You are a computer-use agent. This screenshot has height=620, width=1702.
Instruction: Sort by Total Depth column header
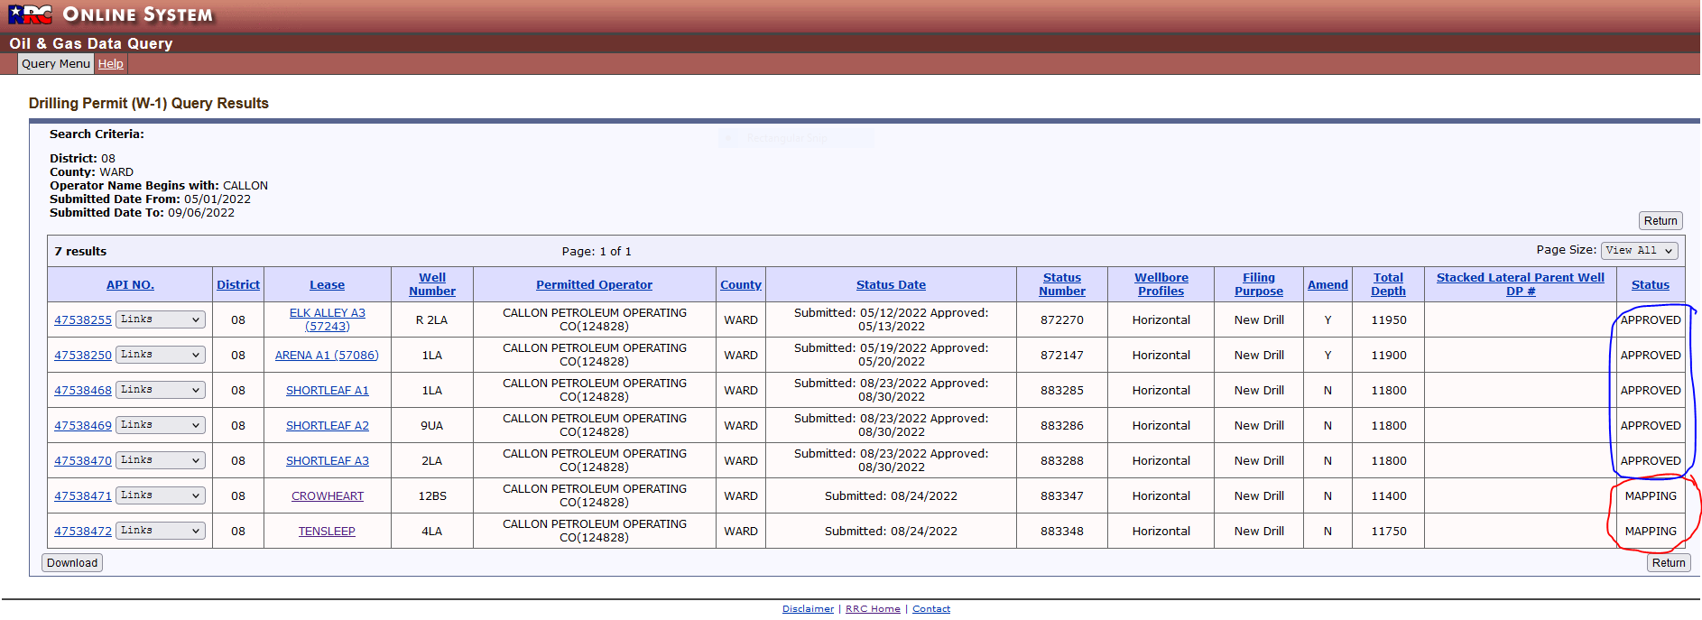1388,284
